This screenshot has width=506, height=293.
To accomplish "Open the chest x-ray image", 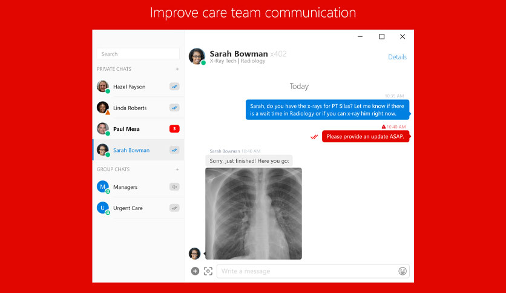I will 254,214.
